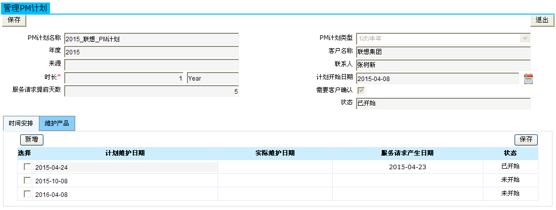This screenshot has width=556, height=210.
Task: Click the 年度 field showing 2015
Action: pyautogui.click(x=151, y=52)
